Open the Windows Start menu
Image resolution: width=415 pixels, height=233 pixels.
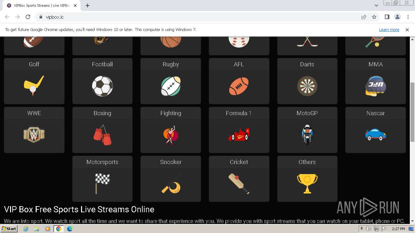pyautogui.click(x=9, y=228)
